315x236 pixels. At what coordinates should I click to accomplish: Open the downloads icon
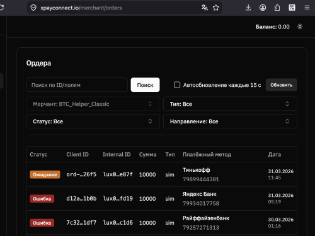point(248,8)
